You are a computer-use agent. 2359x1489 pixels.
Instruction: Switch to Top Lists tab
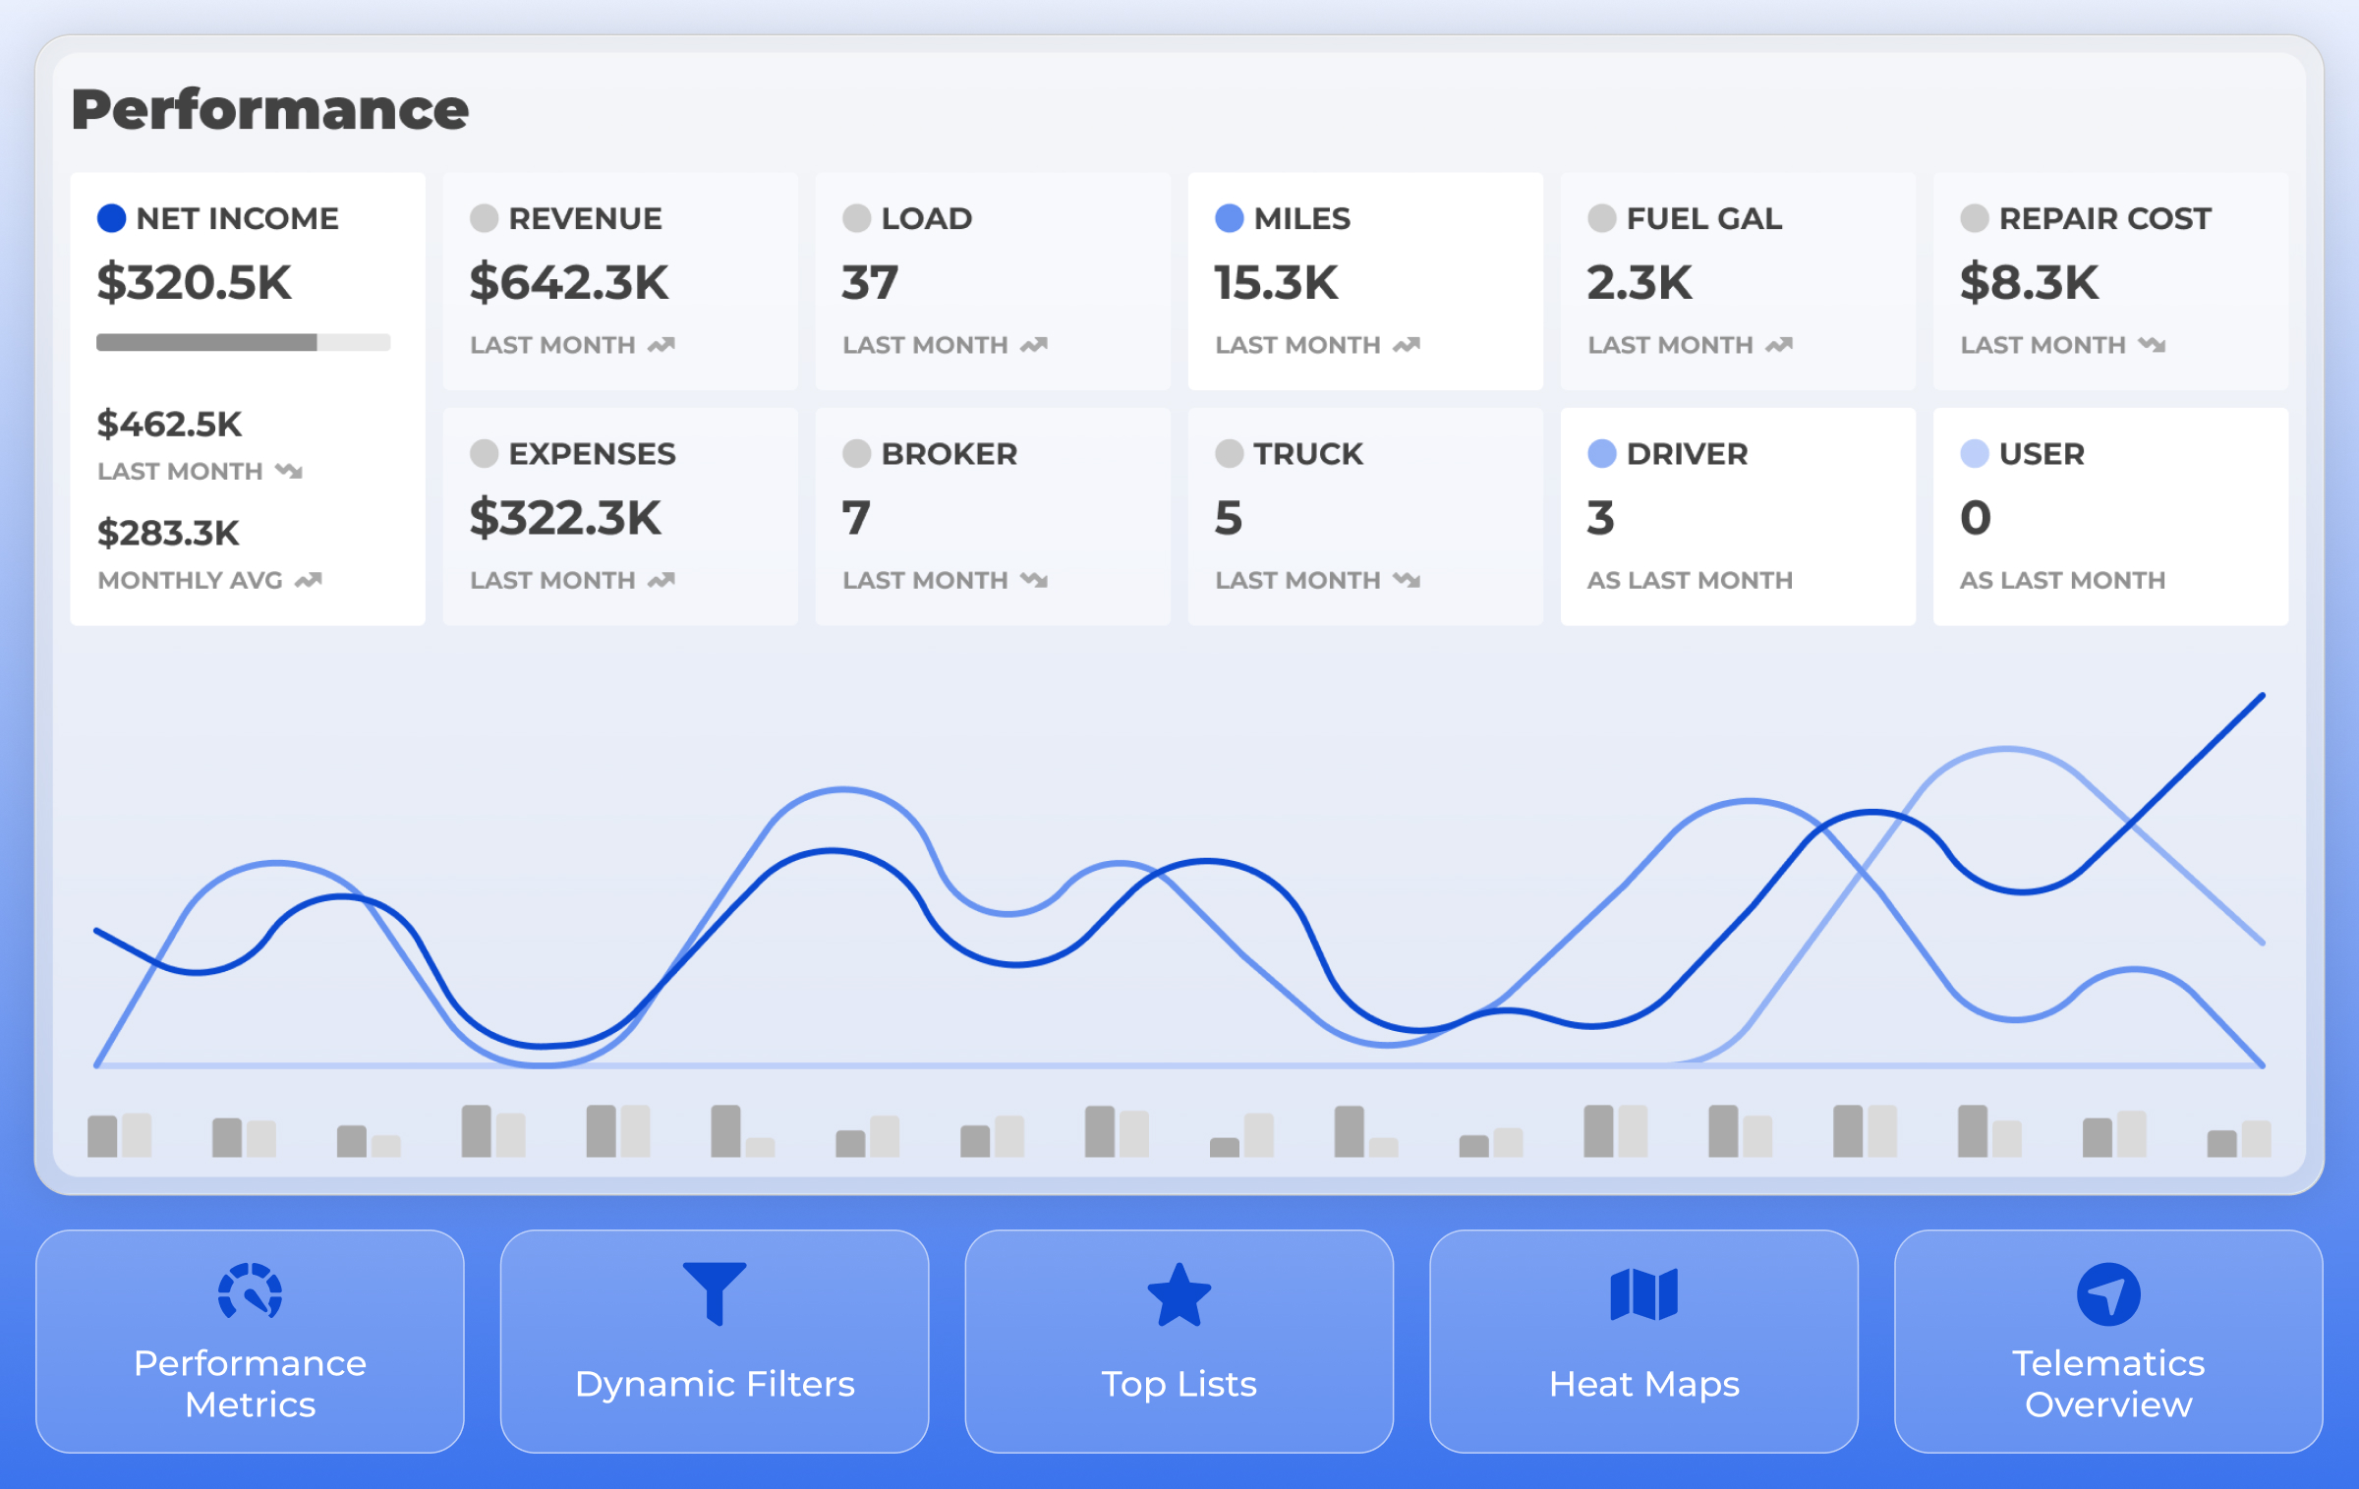point(1179,1341)
